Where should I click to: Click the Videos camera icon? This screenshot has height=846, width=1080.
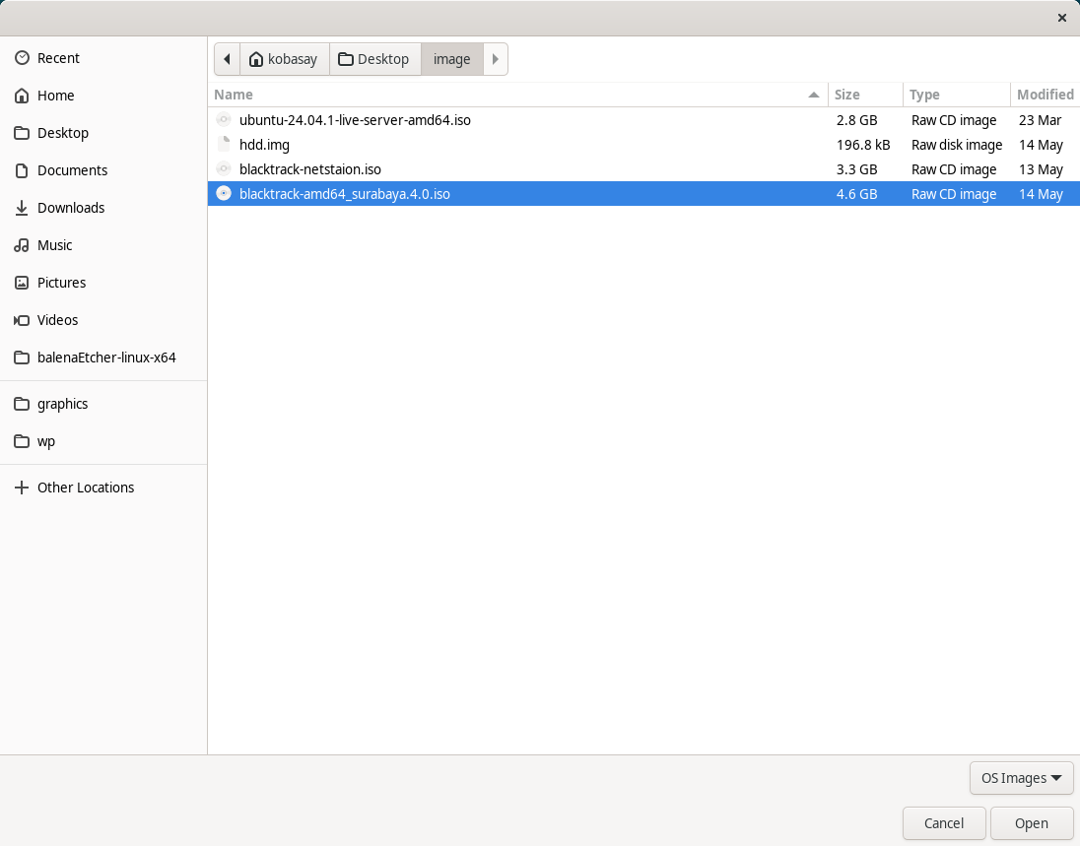point(22,320)
